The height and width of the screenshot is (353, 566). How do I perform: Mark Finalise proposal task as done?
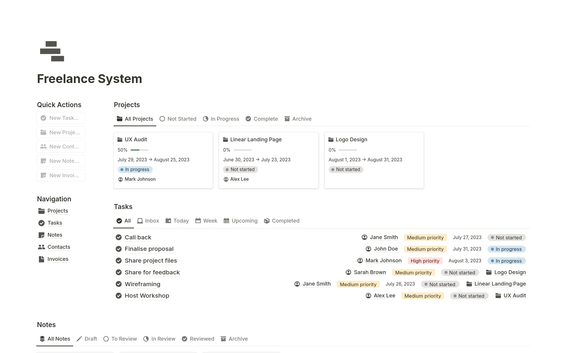[x=119, y=249]
